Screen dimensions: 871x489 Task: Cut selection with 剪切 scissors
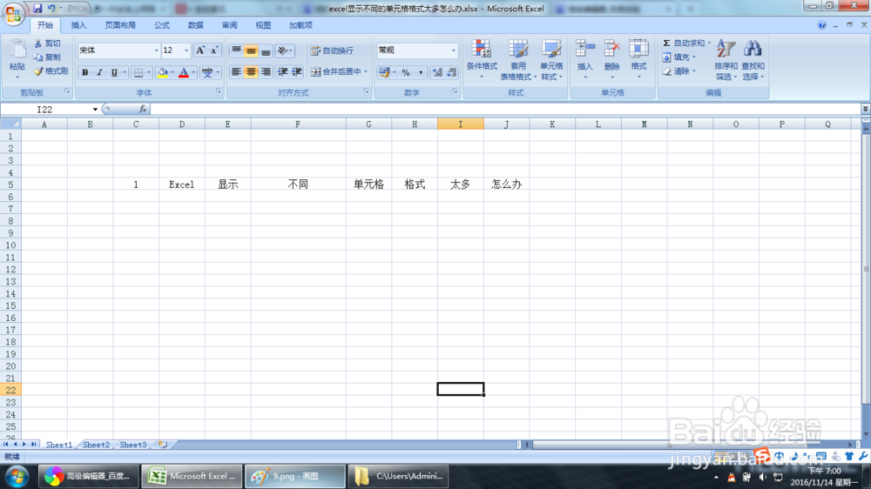pos(47,44)
